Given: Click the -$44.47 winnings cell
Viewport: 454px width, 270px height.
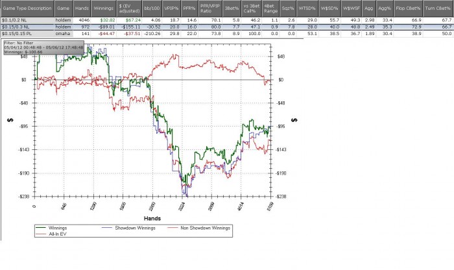Looking at the screenshot, I should click(104, 34).
